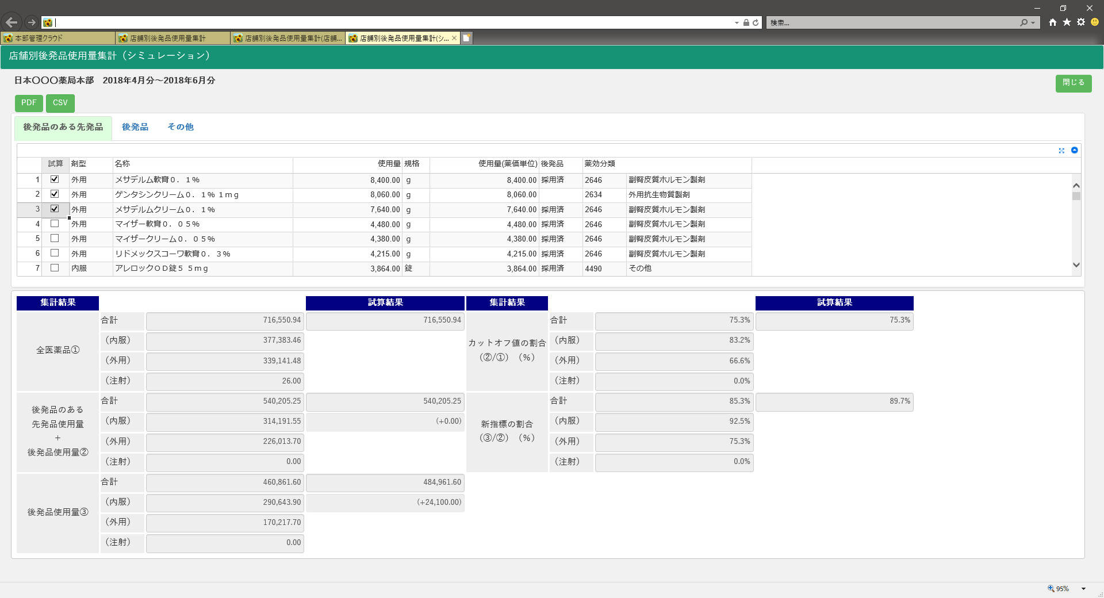Open Favorites star icon
Image resolution: width=1104 pixels, height=598 pixels.
(x=1067, y=22)
